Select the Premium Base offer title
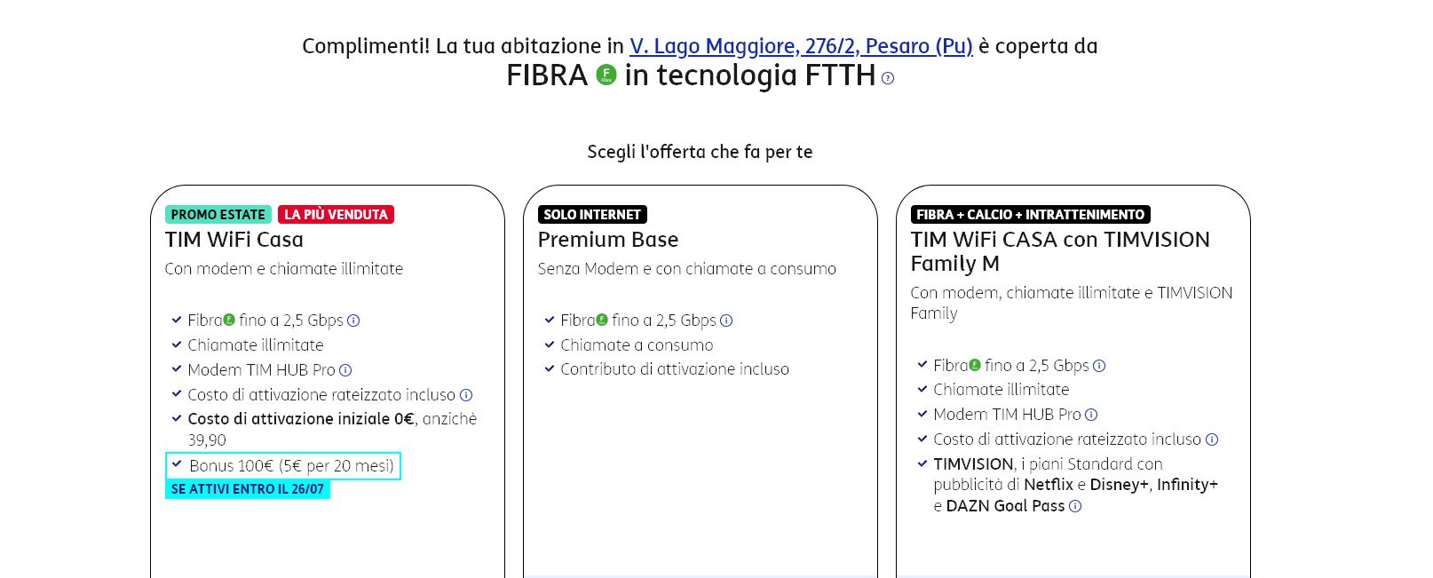 (x=608, y=240)
